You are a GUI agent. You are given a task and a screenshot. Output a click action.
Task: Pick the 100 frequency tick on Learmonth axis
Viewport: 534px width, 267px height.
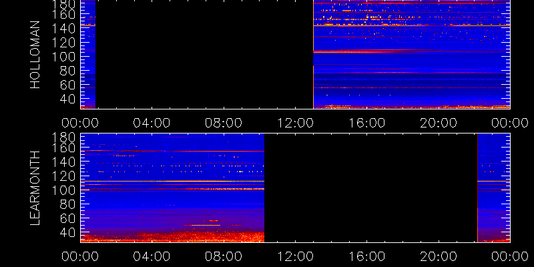pyautogui.click(x=64, y=190)
